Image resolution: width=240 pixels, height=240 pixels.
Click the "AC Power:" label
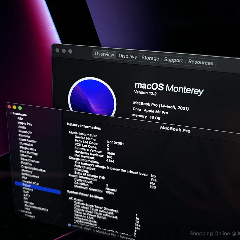click(x=76, y=199)
